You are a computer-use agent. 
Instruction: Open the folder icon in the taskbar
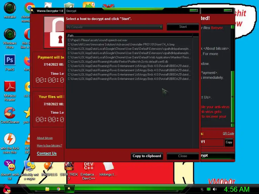click(x=47, y=189)
